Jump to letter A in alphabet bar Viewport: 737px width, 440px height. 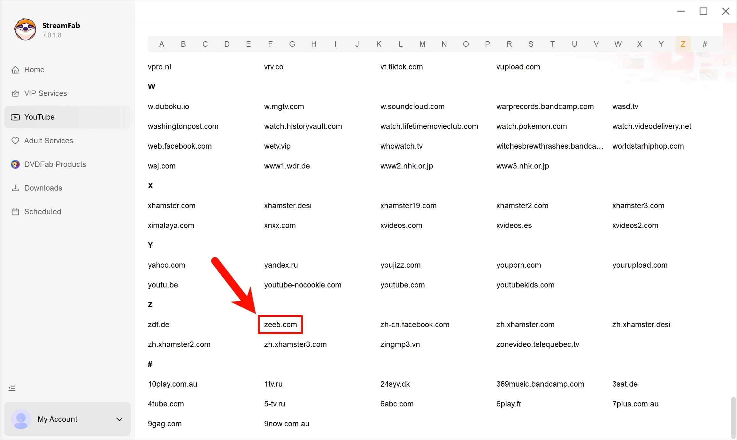pyautogui.click(x=162, y=44)
